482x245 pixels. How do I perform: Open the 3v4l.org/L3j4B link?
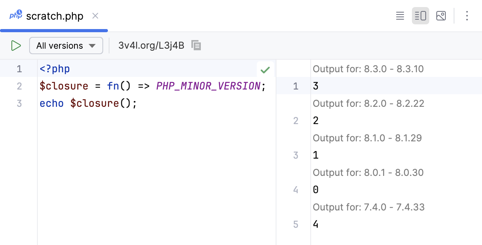pyautogui.click(x=151, y=45)
